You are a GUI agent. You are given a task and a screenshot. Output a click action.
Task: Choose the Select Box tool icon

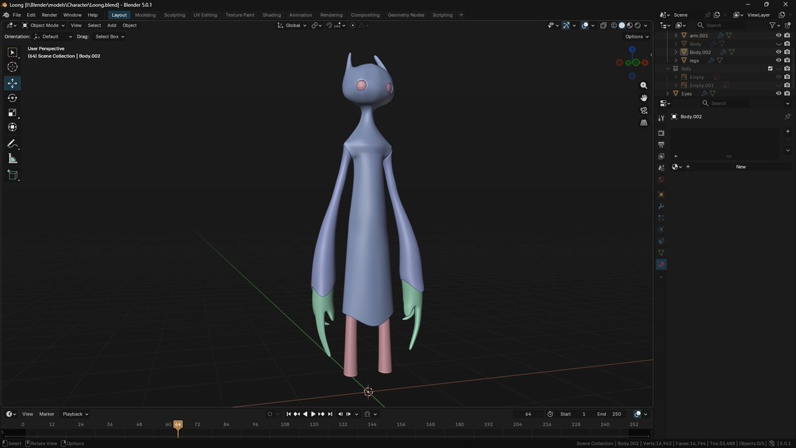(x=13, y=52)
